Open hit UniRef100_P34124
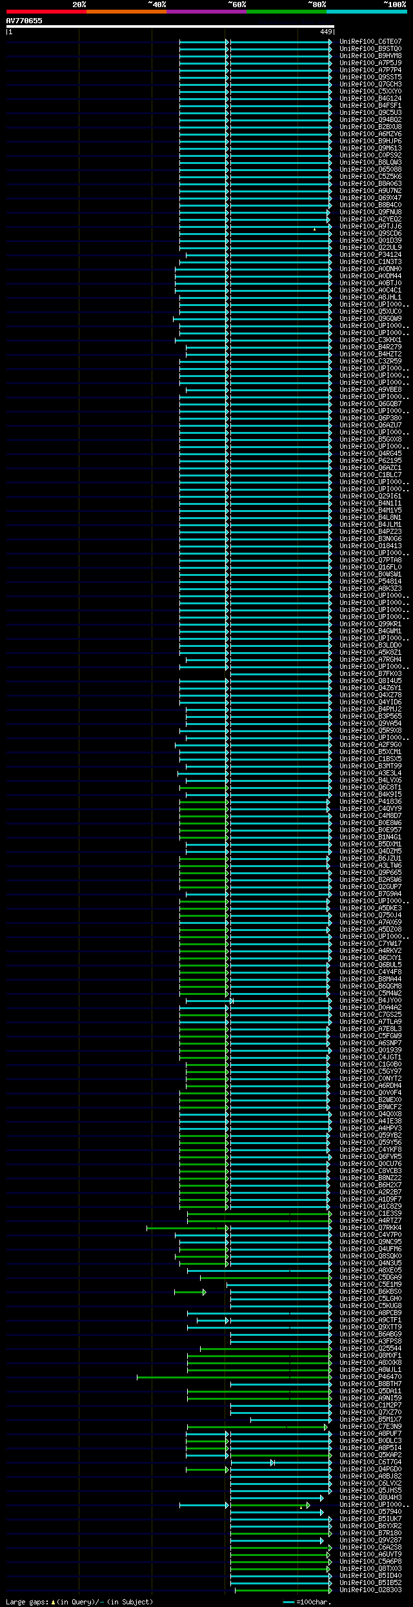Image resolution: width=413 pixels, height=1607 pixels. tap(370, 255)
